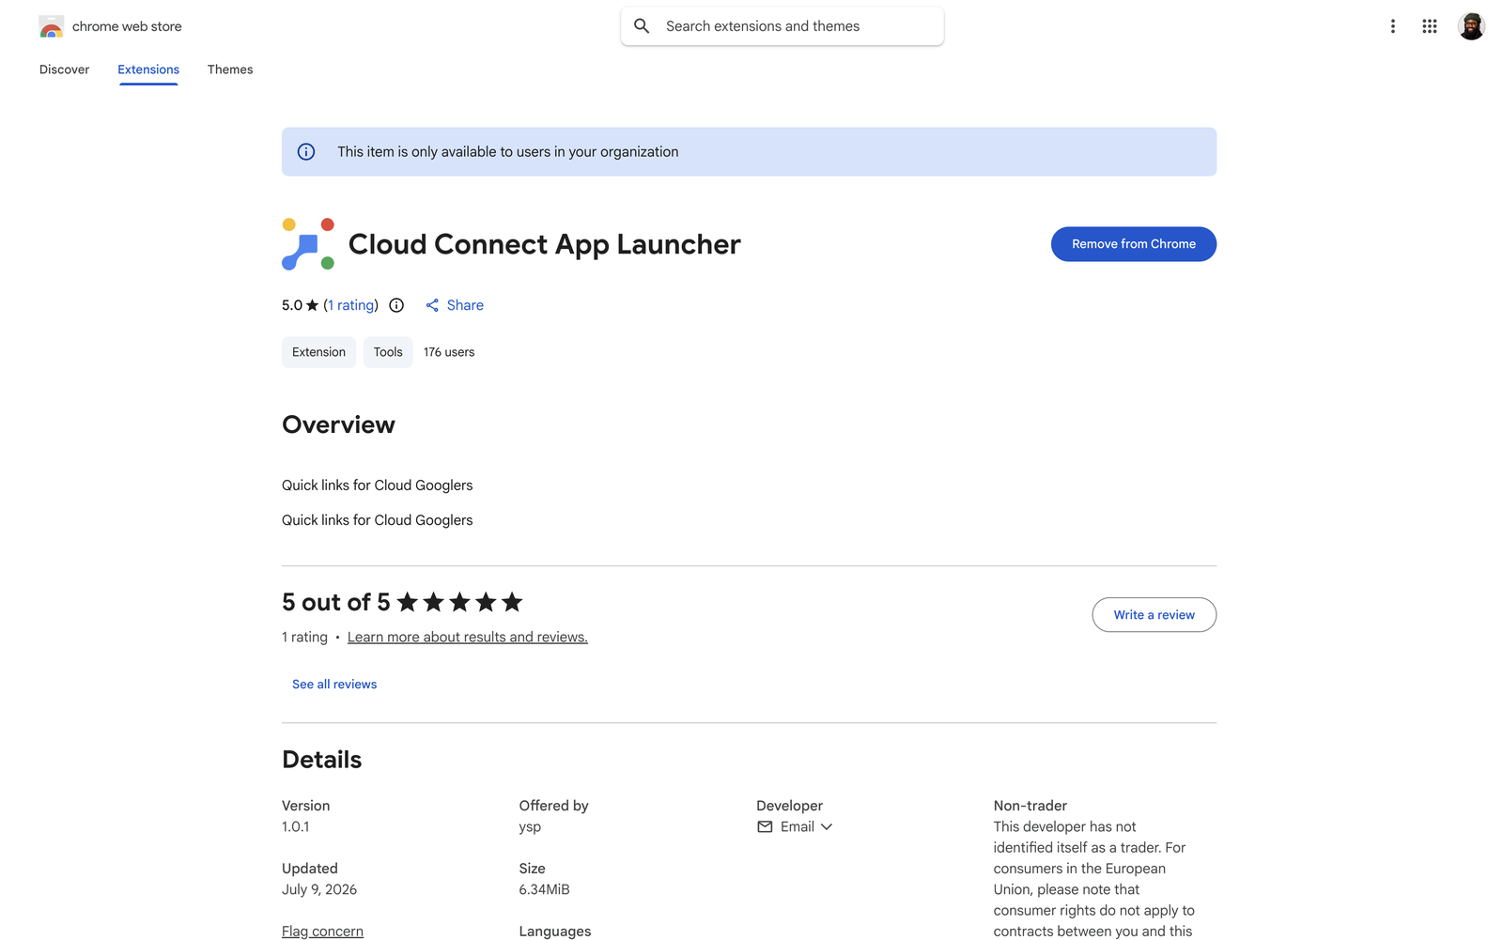
Task: Click the size value 6.34MiB
Action: click(x=545, y=890)
